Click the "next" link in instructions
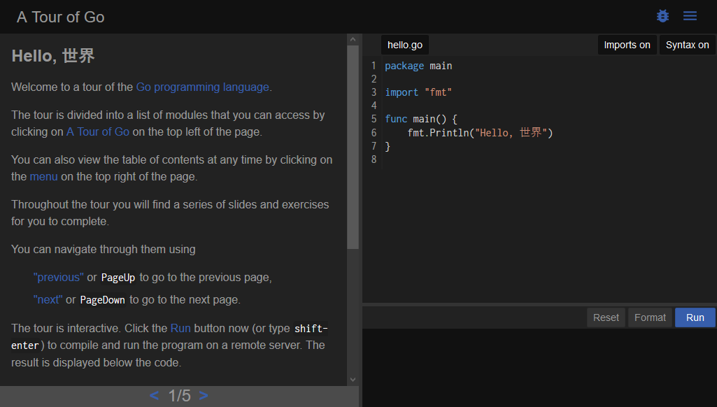This screenshot has height=407, width=717. click(x=48, y=299)
